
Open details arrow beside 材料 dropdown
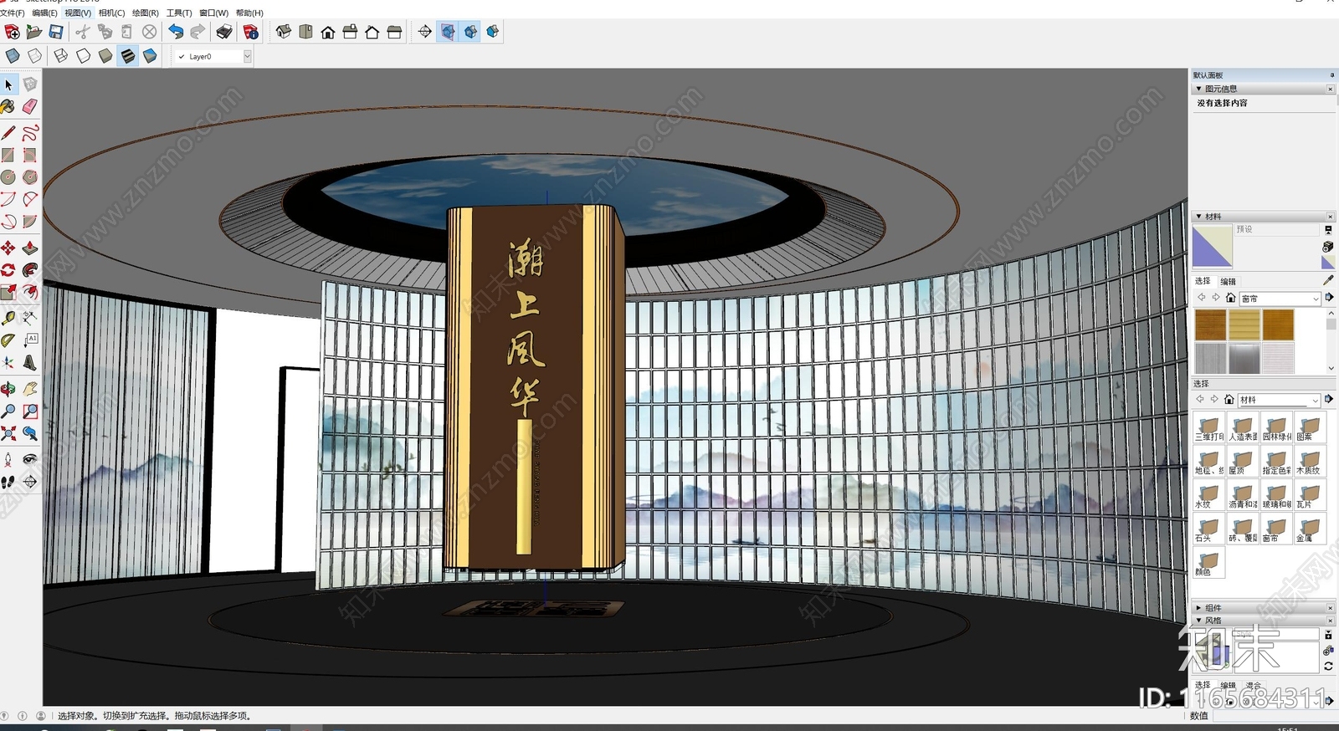(1329, 399)
